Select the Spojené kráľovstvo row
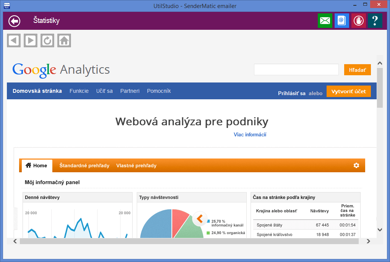 click(306, 235)
